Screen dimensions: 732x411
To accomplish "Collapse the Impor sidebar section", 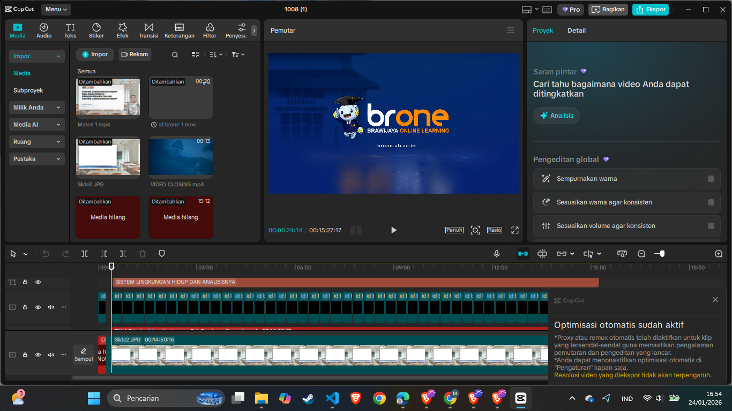I will pos(37,56).
